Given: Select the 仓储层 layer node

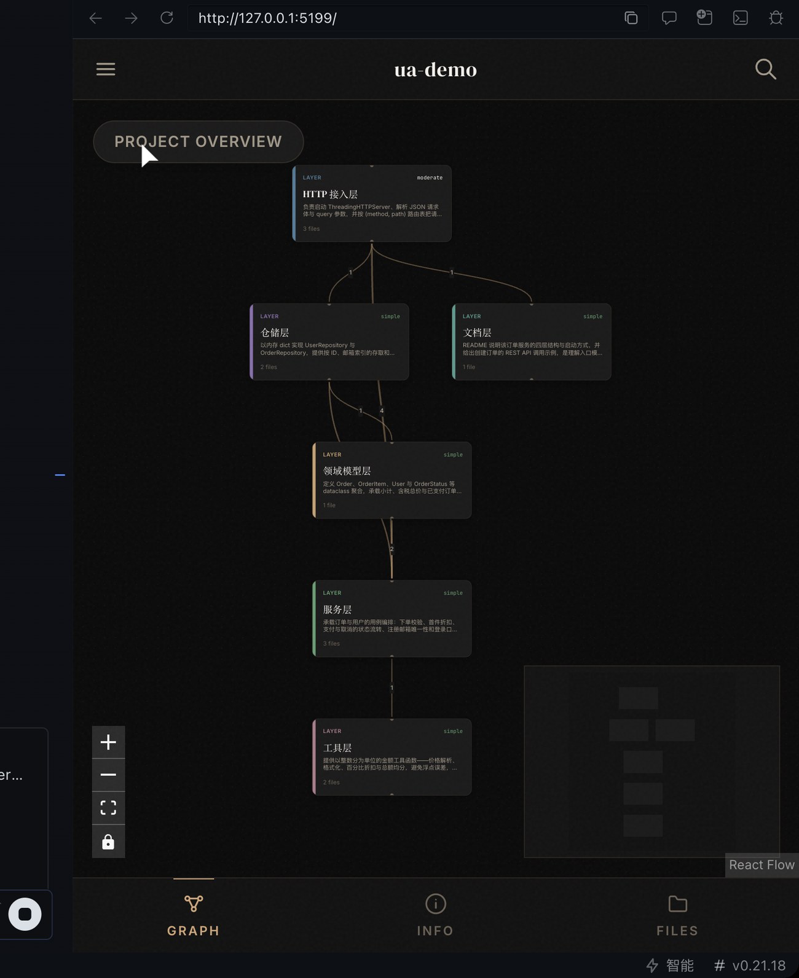Looking at the screenshot, I should coord(329,342).
